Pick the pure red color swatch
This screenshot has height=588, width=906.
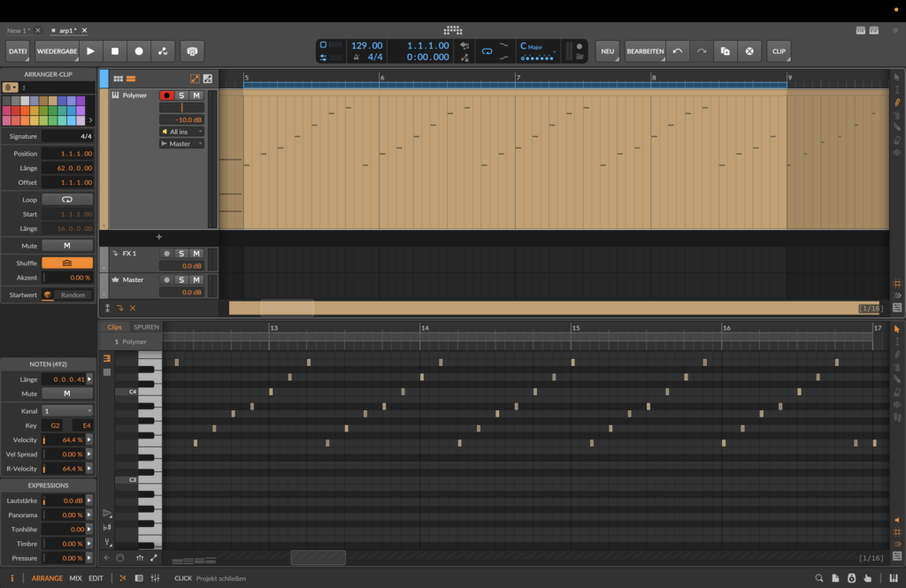pyautogui.click(x=16, y=111)
